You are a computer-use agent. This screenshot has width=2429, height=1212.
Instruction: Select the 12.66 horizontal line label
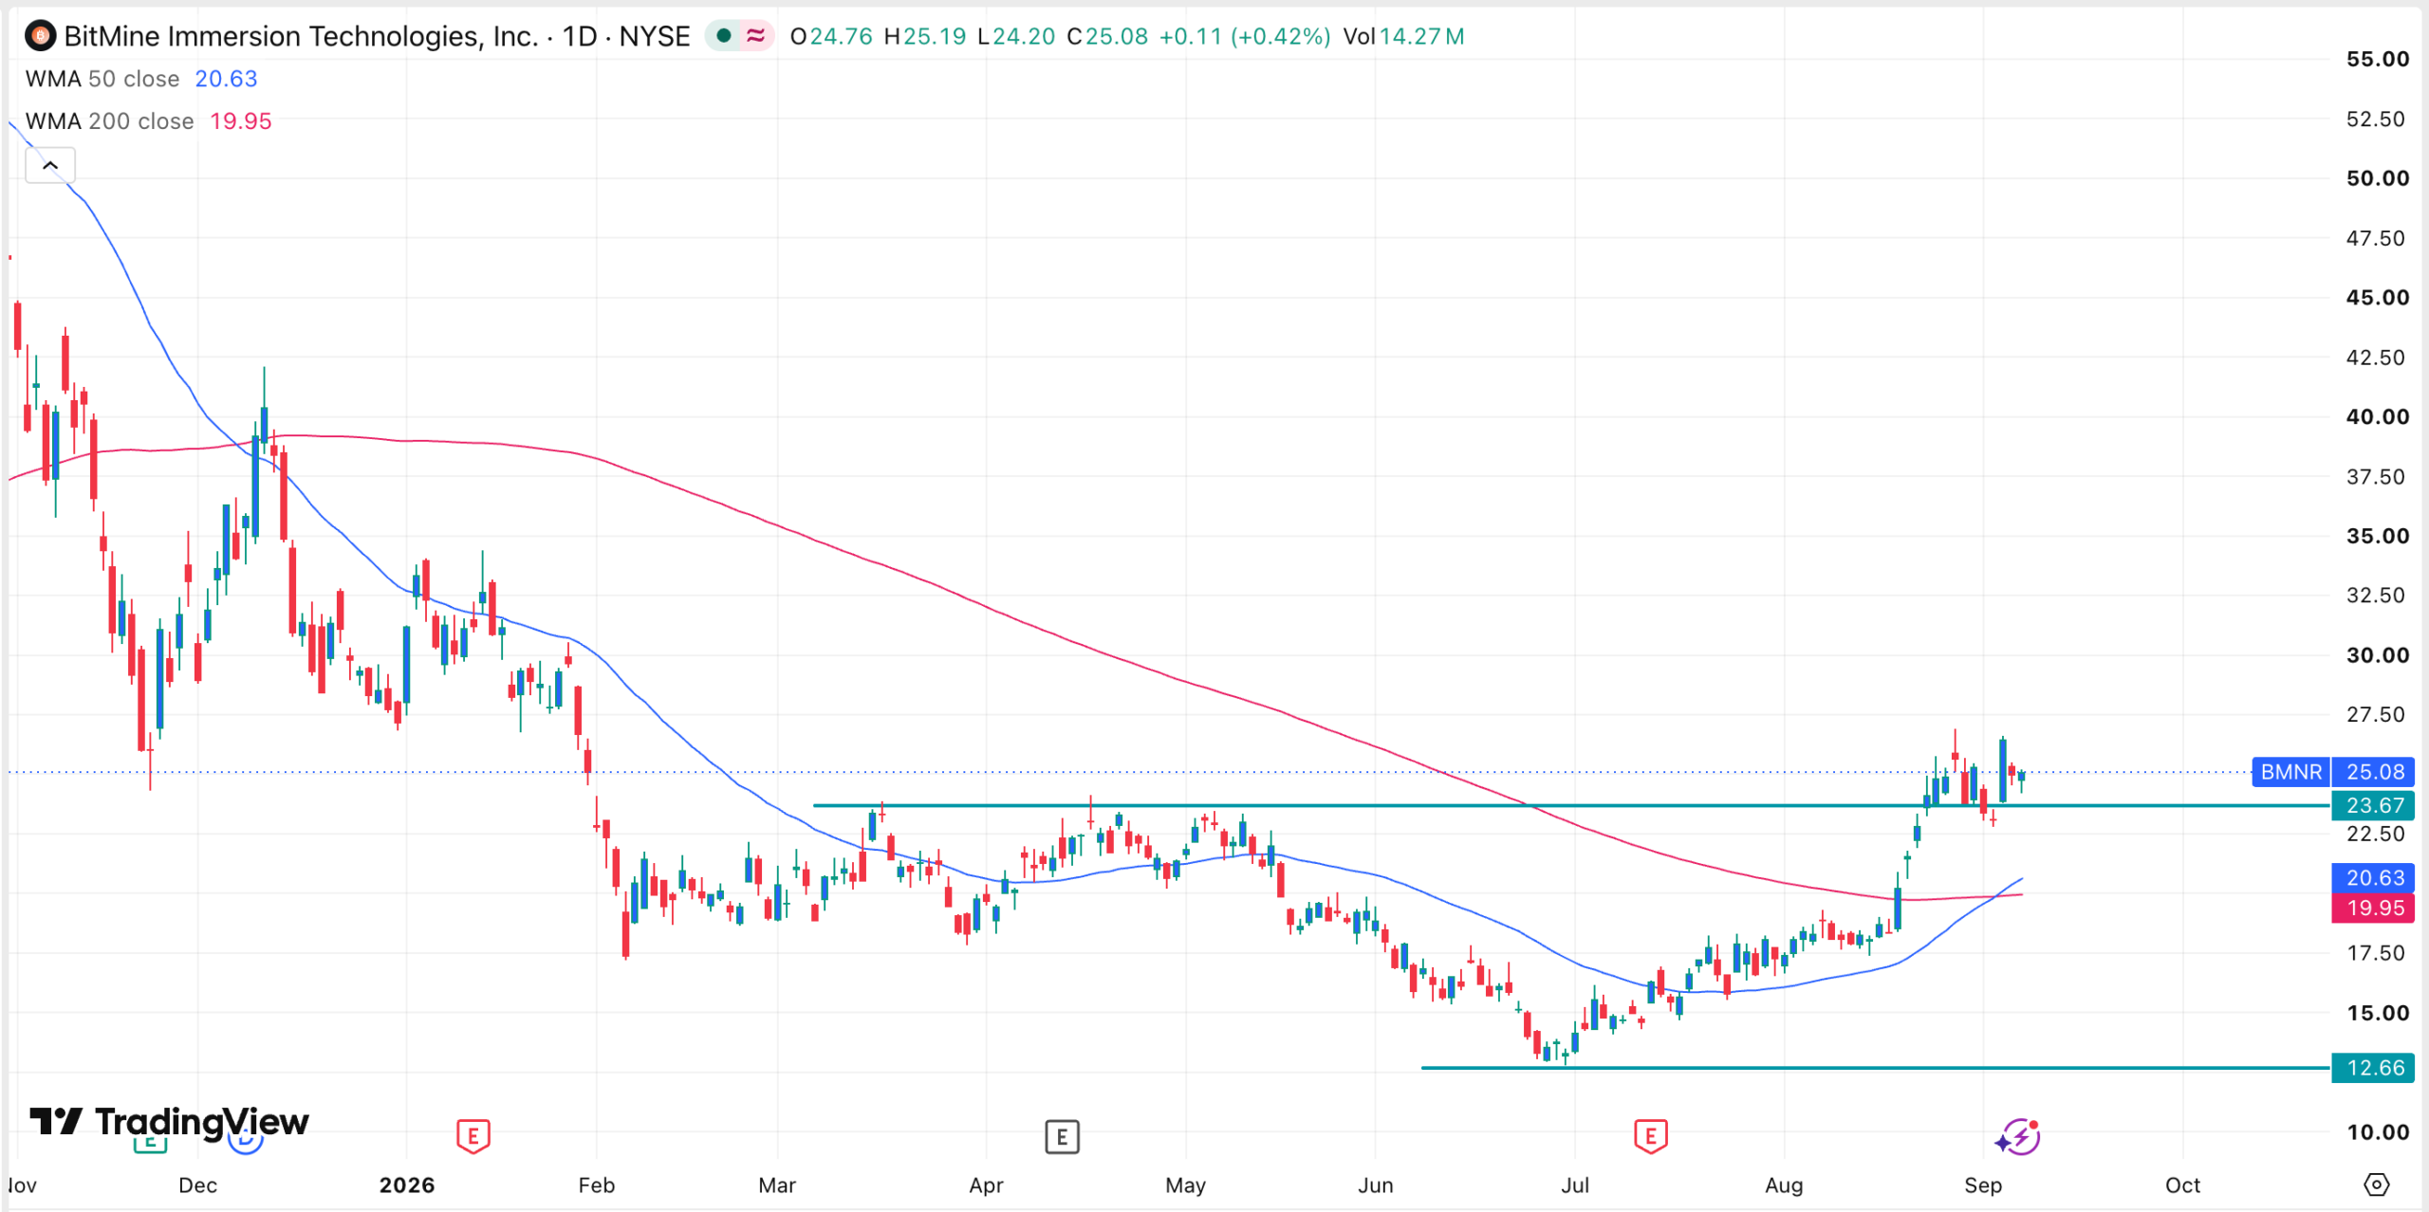click(2374, 1068)
